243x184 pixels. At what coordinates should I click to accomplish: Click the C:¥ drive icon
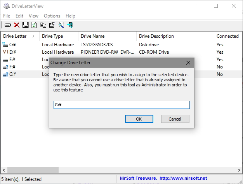tap(5, 45)
